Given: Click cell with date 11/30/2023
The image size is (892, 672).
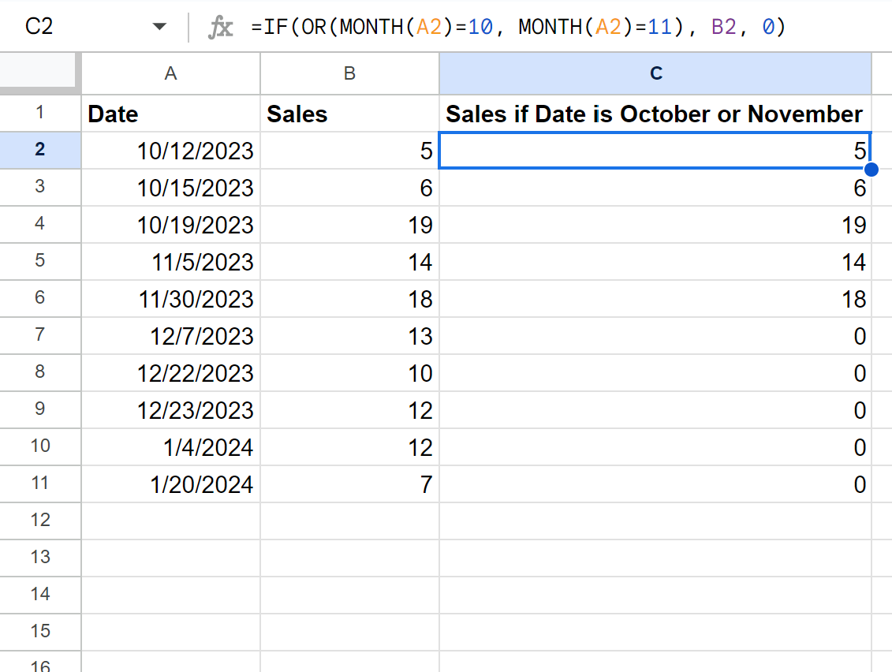Looking at the screenshot, I should (170, 299).
